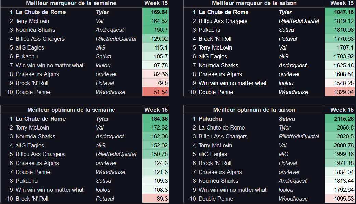Select the "Meilleur marqueur de la saison" title cell
The width and height of the screenshot is (356, 204).
tap(254, 3)
